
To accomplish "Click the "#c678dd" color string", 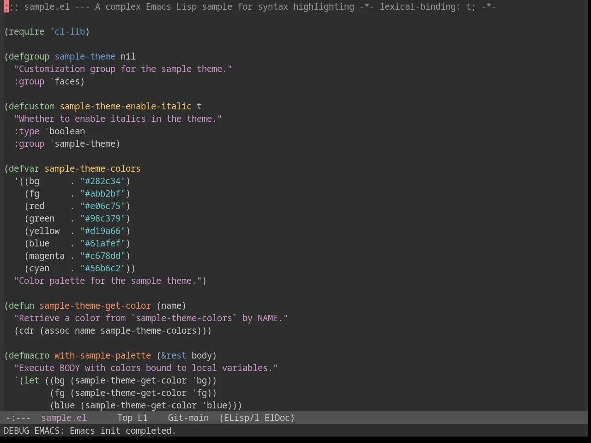I will point(103,256).
